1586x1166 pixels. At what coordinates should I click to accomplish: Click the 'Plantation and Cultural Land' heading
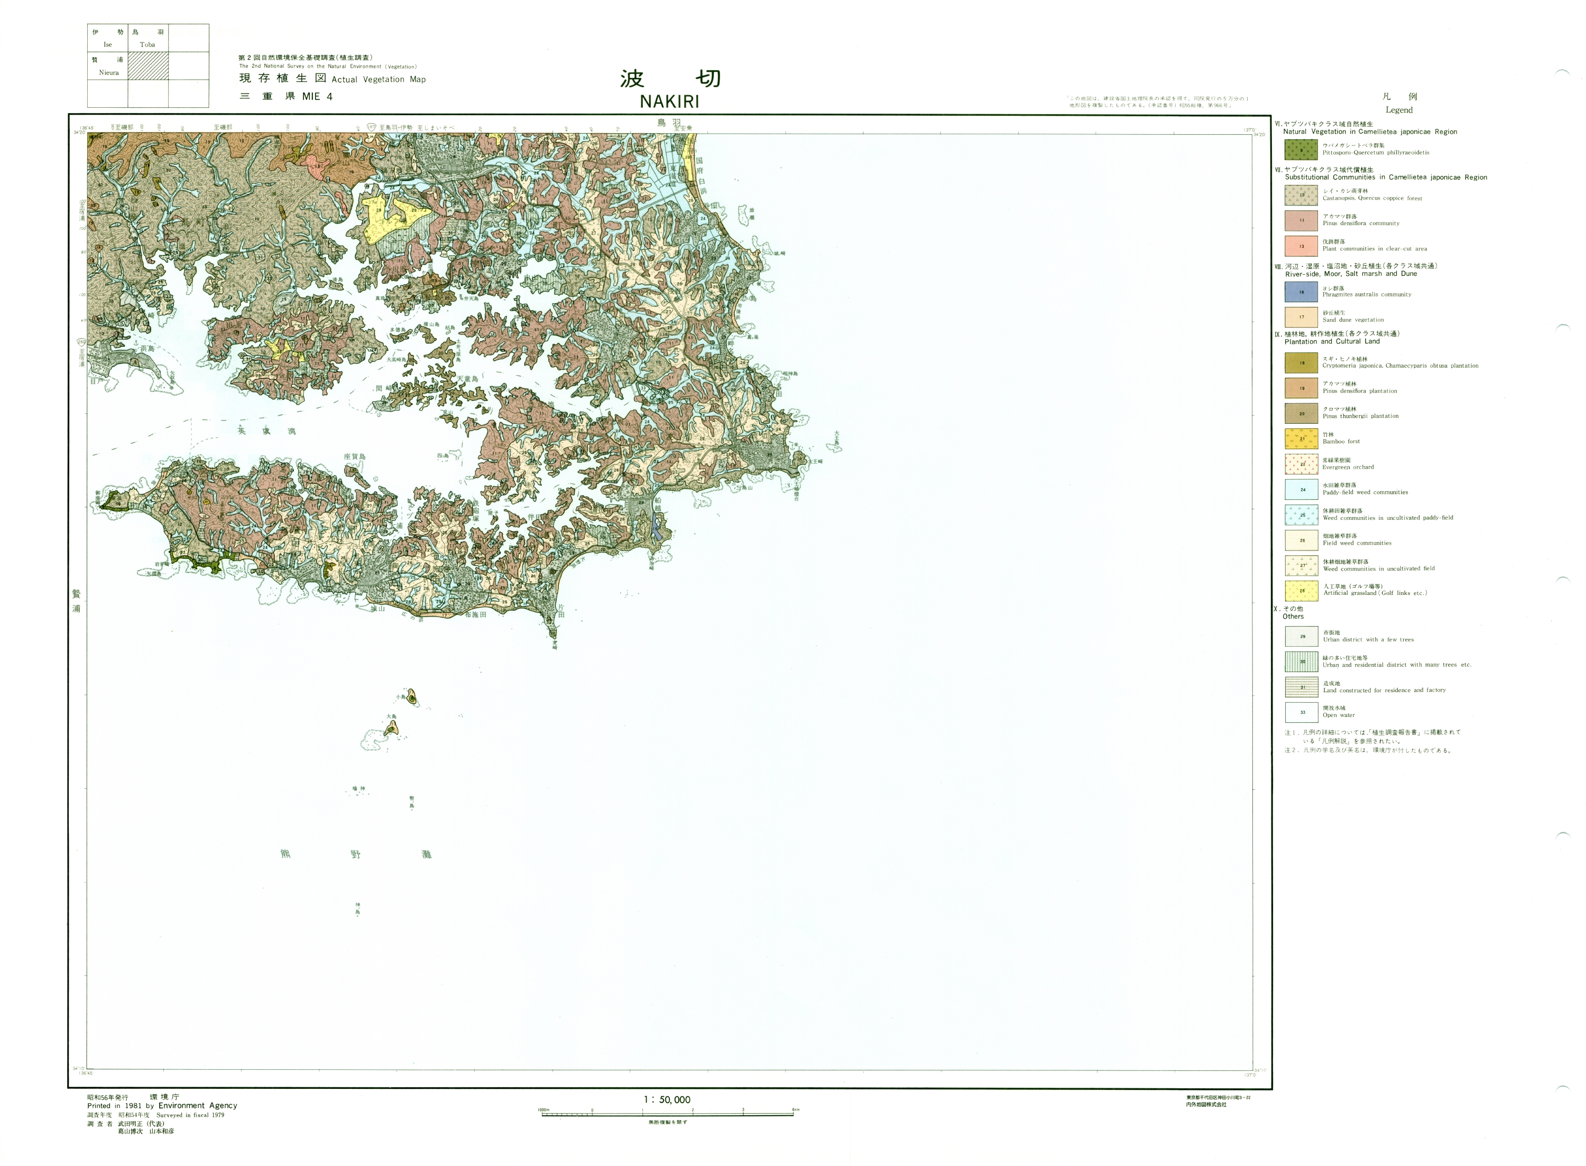pos(1332,342)
